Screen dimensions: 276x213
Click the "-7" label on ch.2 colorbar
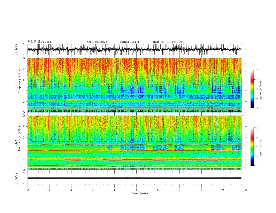pyautogui.click(x=257, y=166)
